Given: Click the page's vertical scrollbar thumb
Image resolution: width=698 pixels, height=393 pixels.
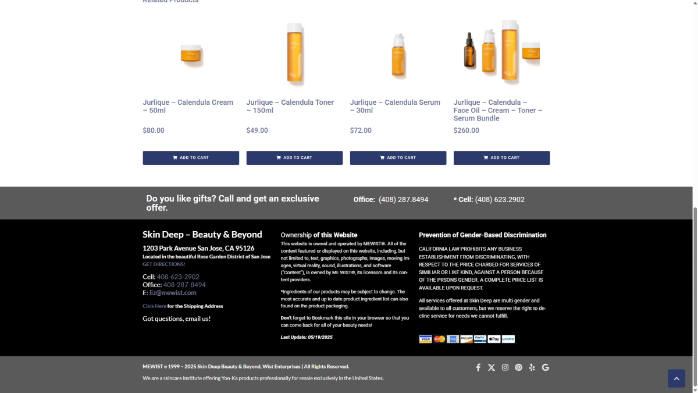Looking at the screenshot, I should 695,297.
